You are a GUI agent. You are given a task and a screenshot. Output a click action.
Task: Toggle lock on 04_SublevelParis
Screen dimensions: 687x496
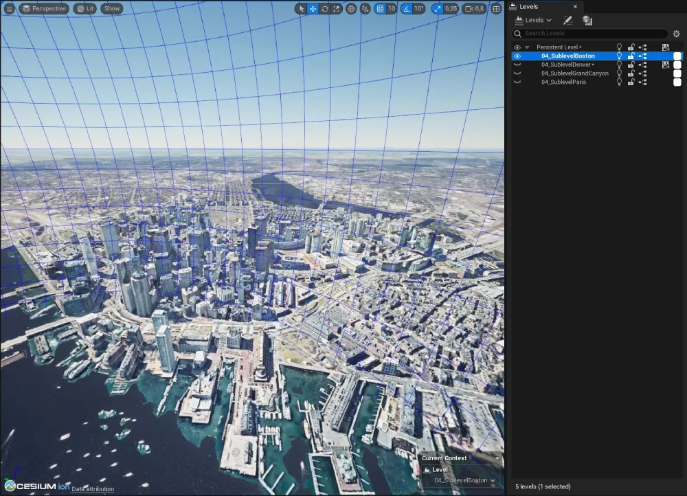click(x=631, y=82)
